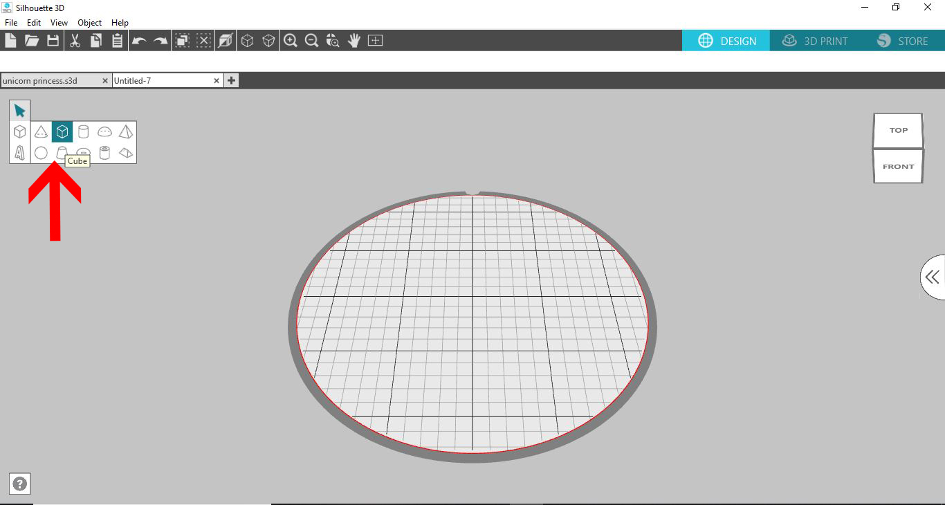Image resolution: width=945 pixels, height=505 pixels.
Task: Deselect all with the dashed X icon
Action: [203, 41]
